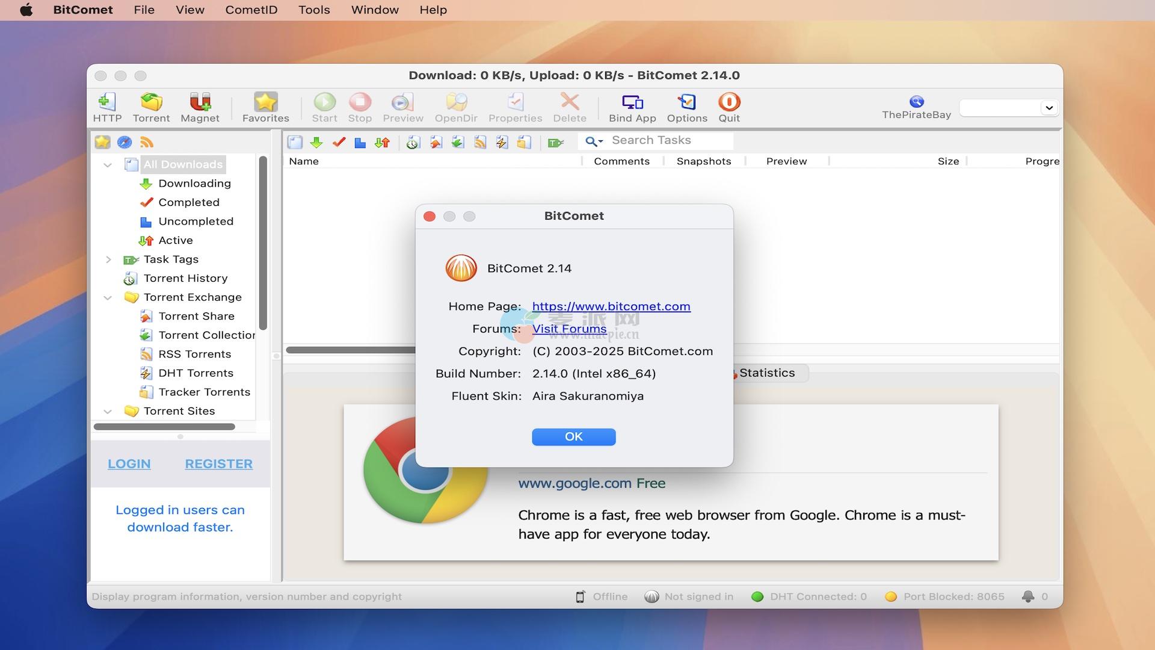Click the Stop task icon

pos(360,108)
